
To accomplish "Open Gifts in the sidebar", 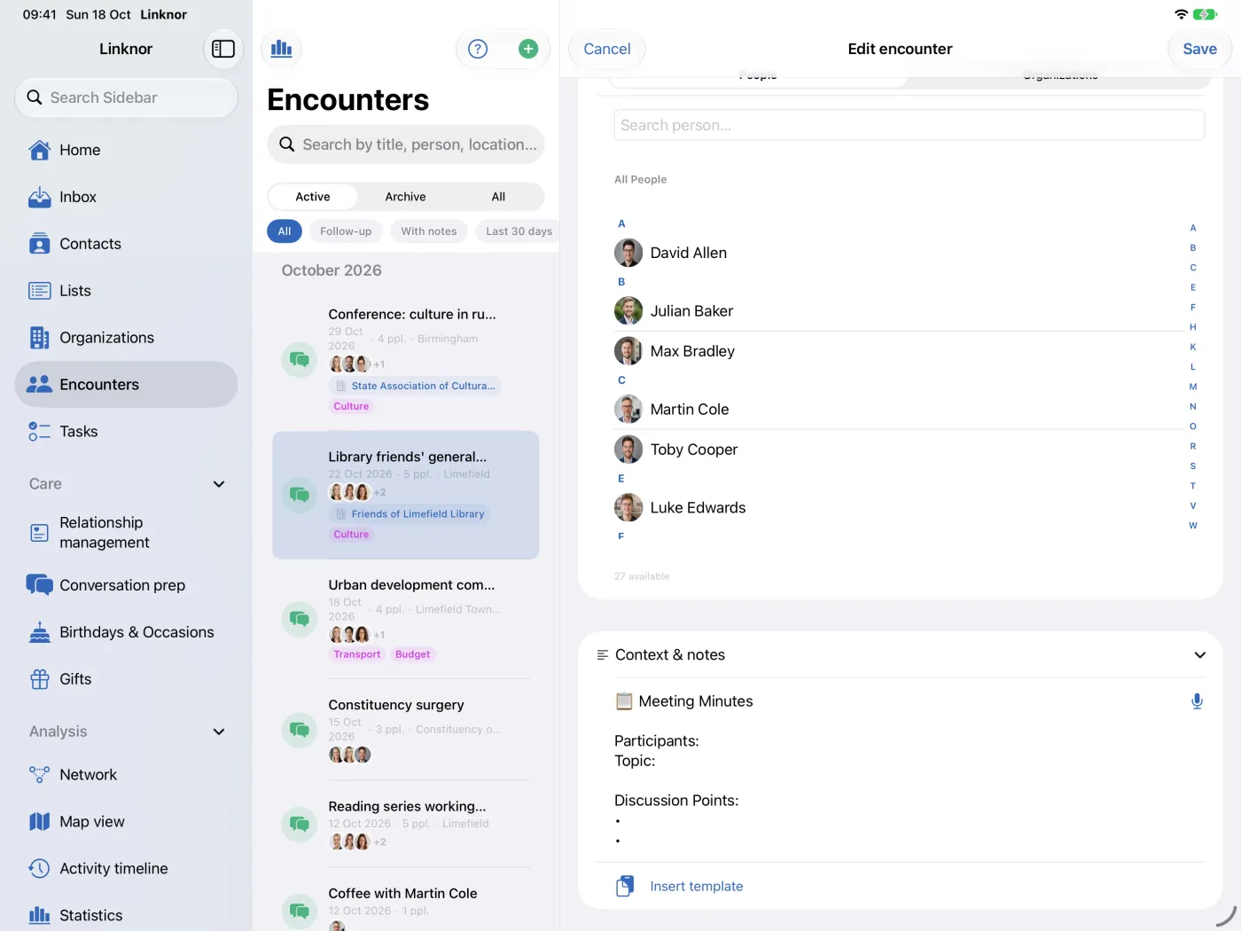I will (x=126, y=679).
